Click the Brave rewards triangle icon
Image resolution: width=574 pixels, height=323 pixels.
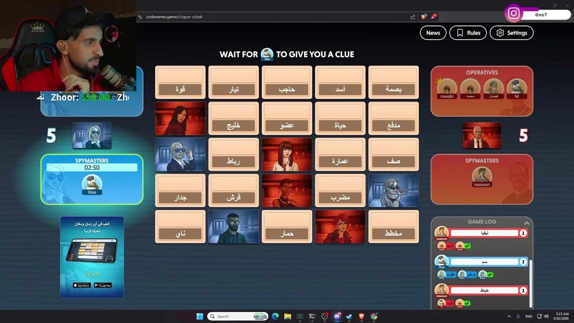click(433, 17)
